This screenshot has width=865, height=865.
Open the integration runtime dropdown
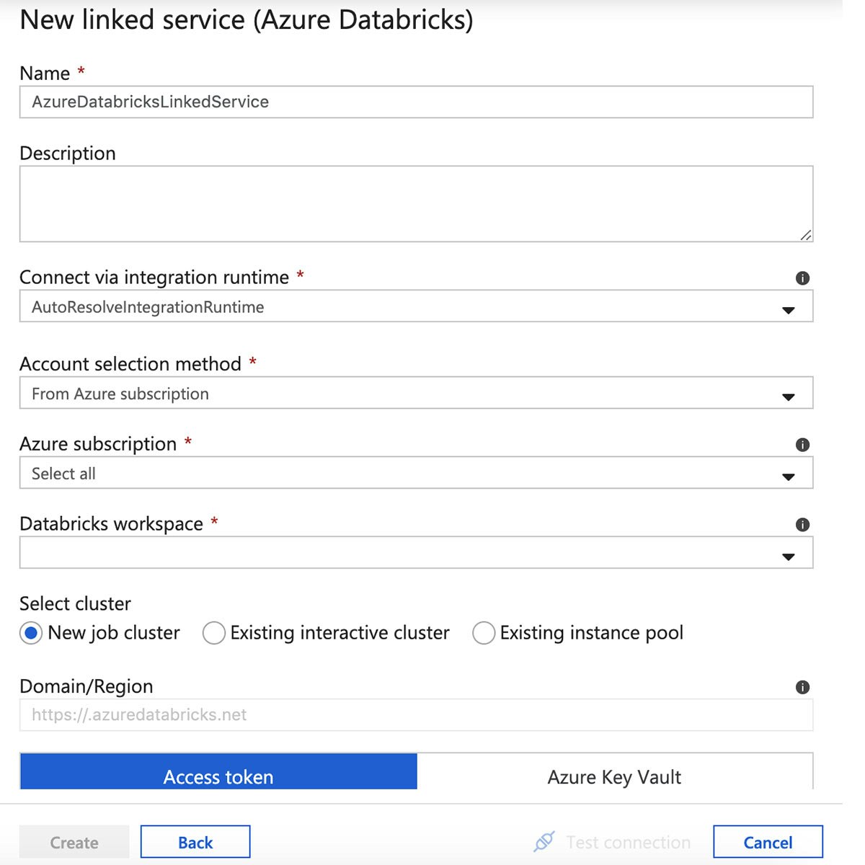click(416, 306)
